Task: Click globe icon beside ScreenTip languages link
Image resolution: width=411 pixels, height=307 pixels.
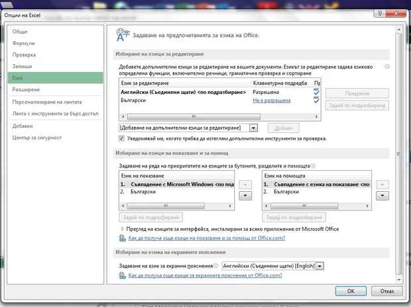Action: coord(123,275)
